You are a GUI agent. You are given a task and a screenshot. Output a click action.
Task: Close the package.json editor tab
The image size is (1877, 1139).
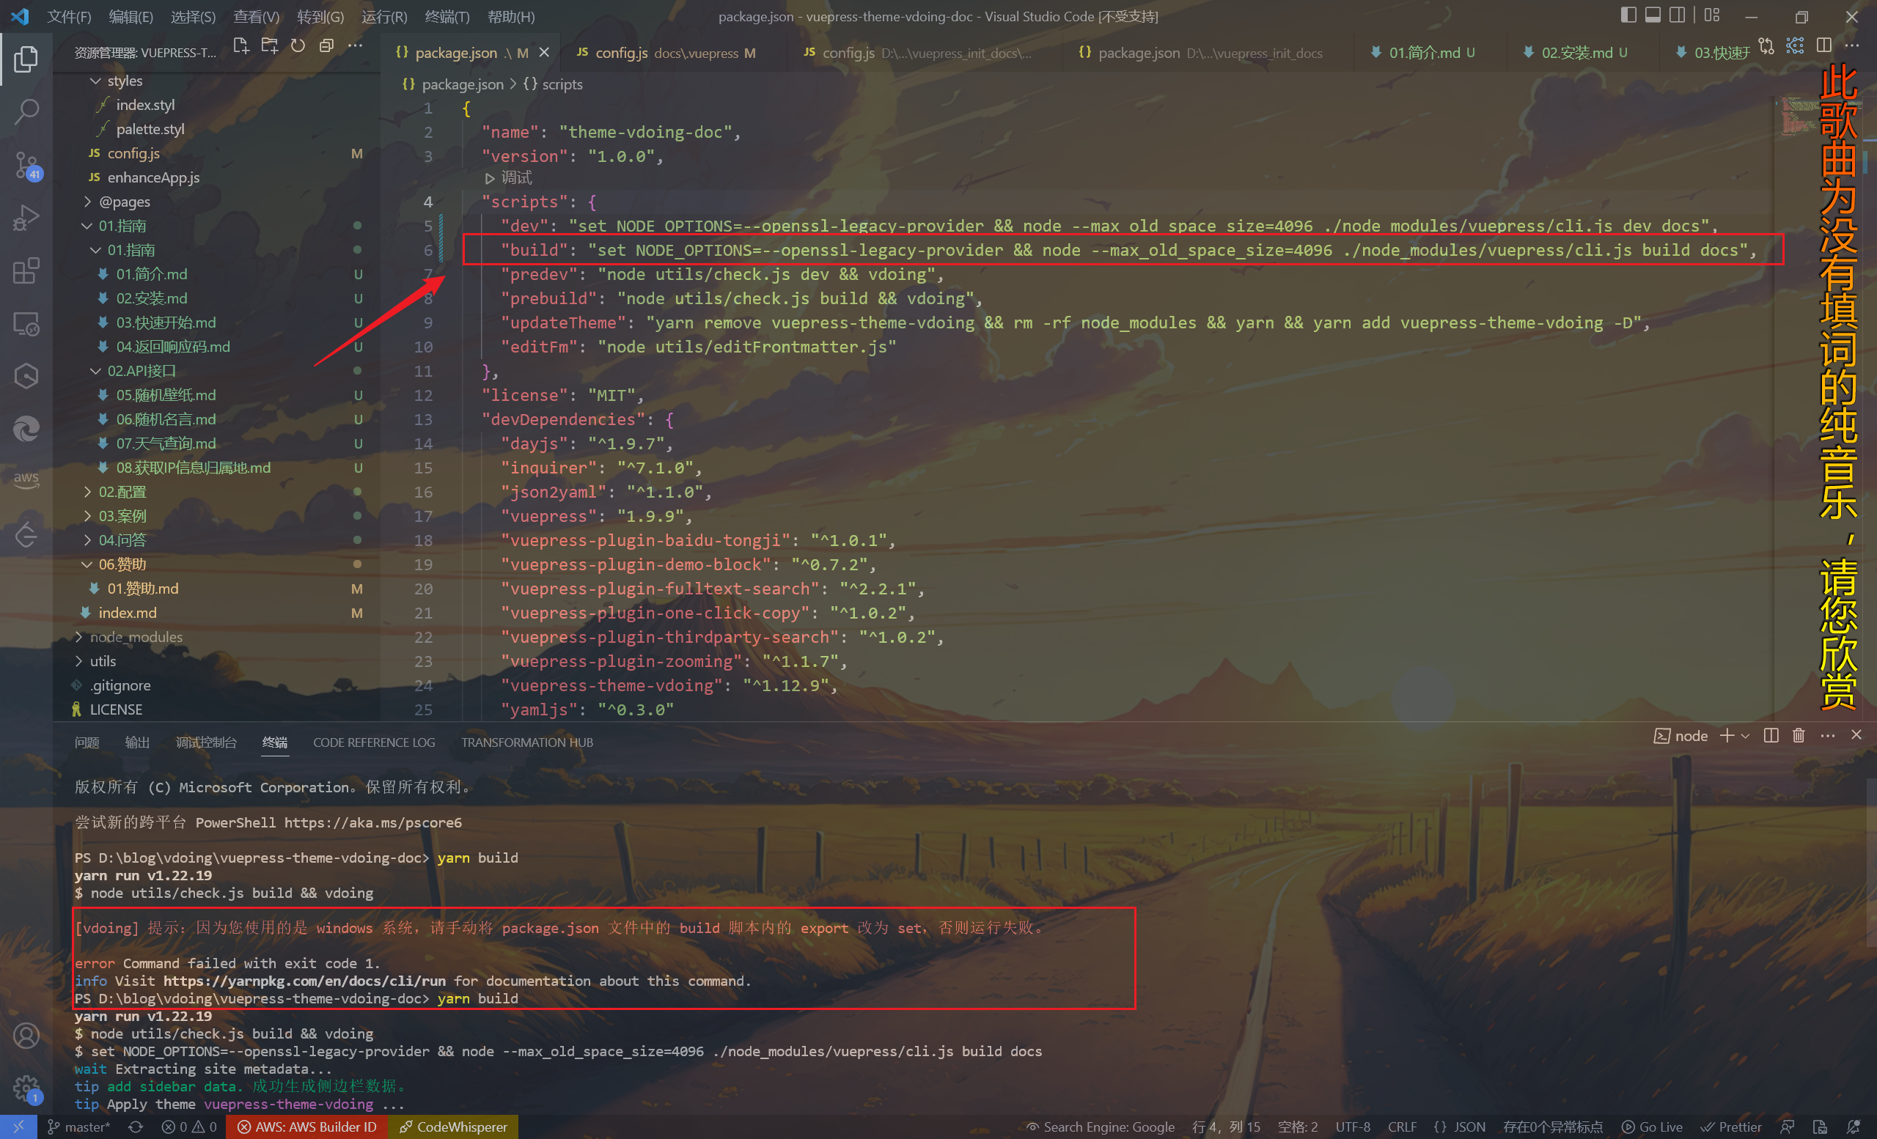544,53
